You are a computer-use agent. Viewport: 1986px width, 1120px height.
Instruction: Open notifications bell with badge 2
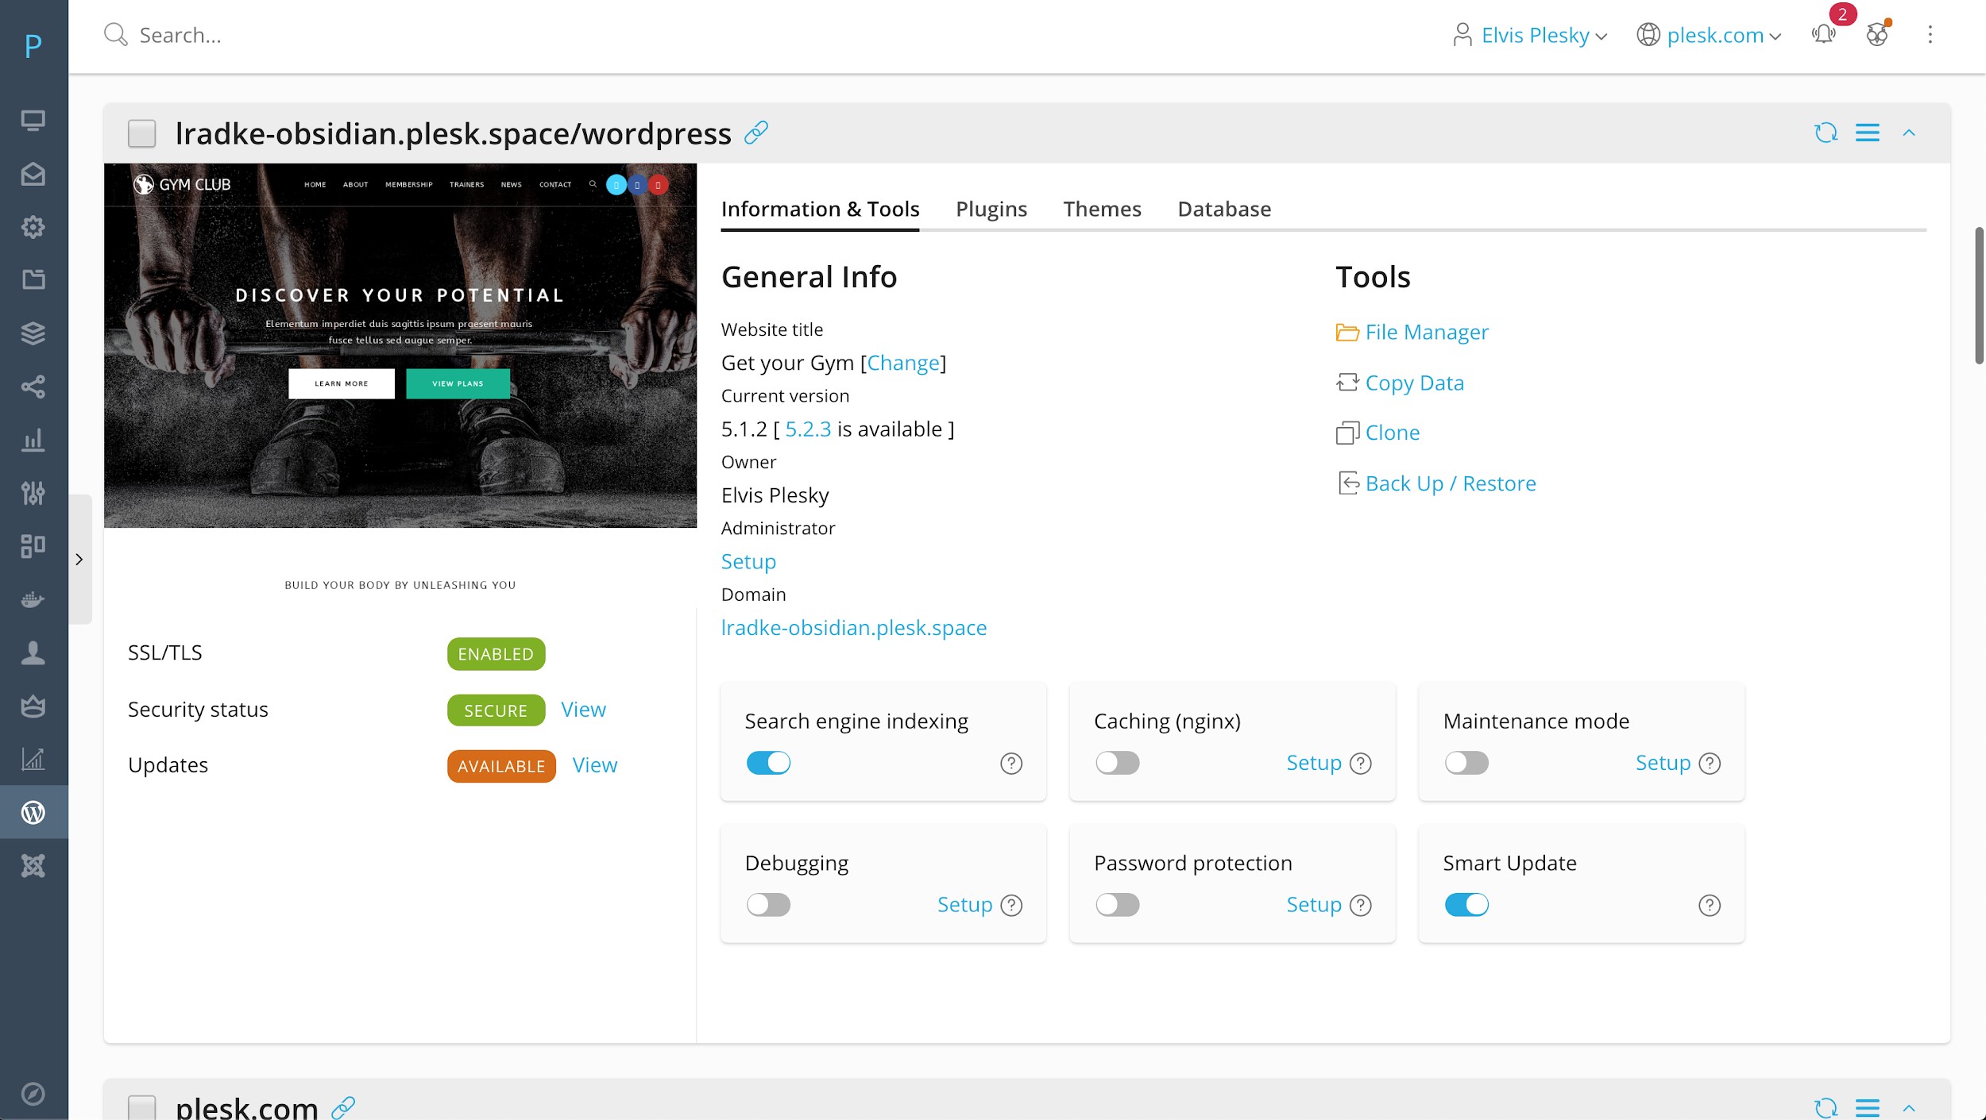(1824, 34)
